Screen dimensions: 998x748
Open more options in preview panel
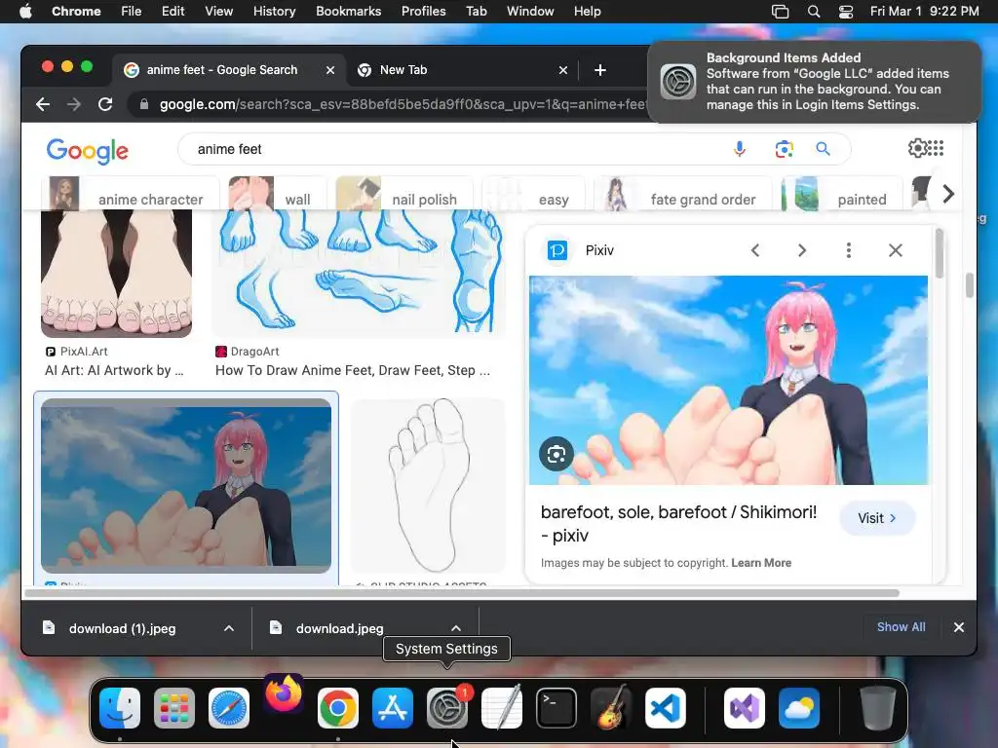[x=849, y=250]
